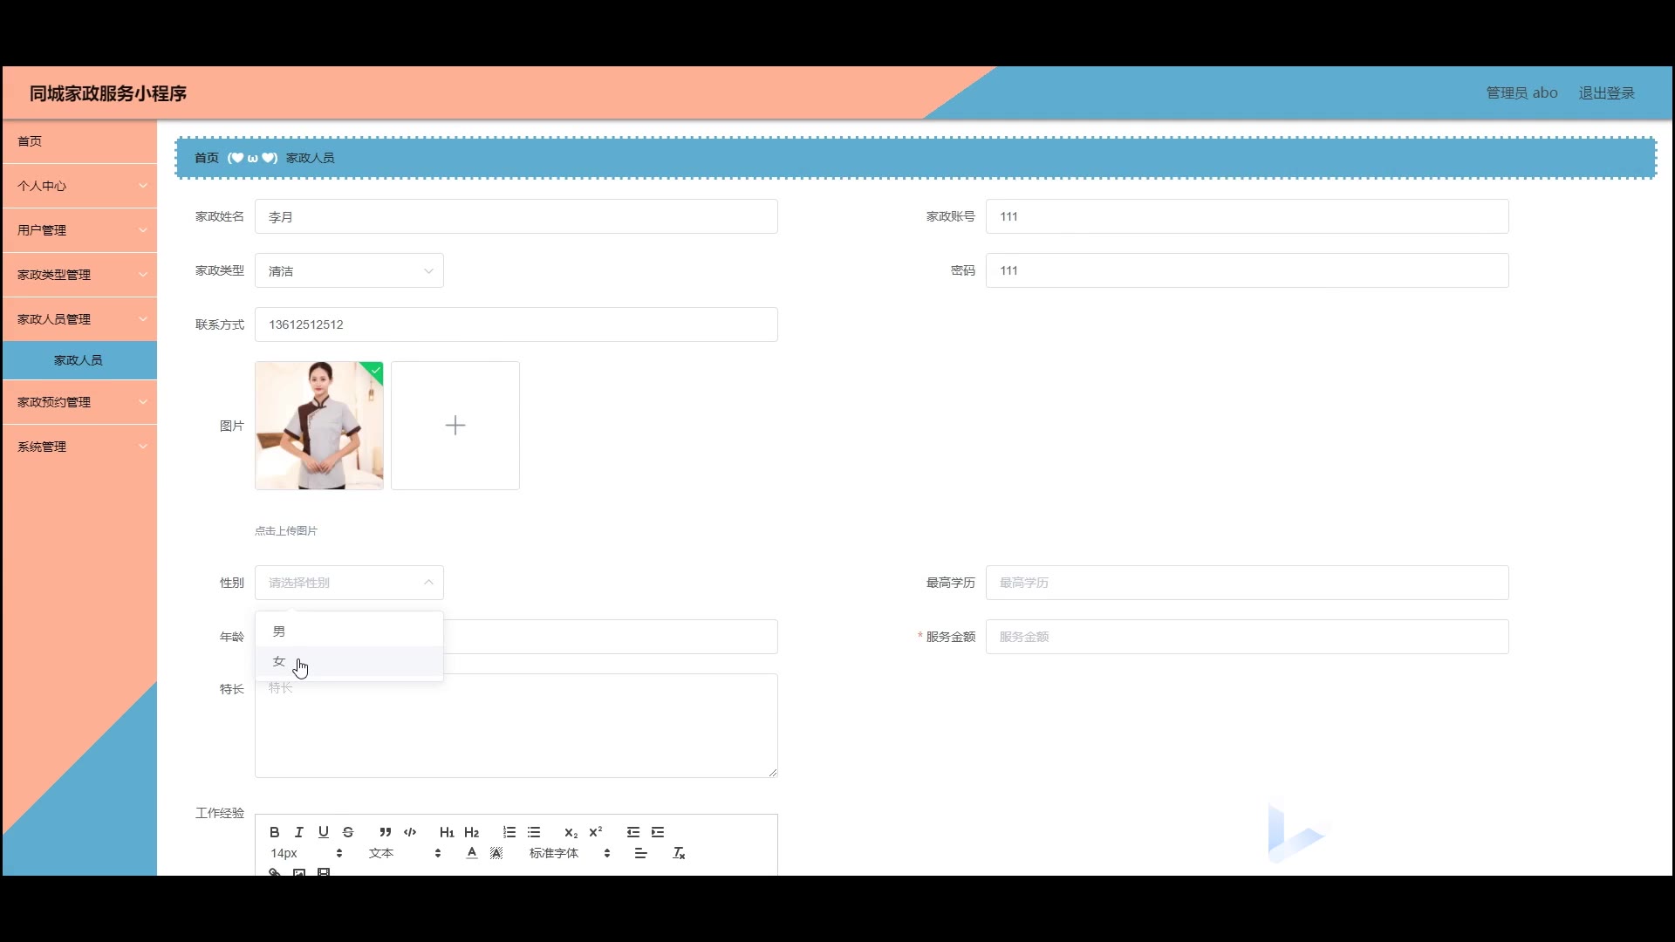Image resolution: width=1675 pixels, height=942 pixels.
Task: Go to 首页 in the sidebar
Action: [79, 141]
